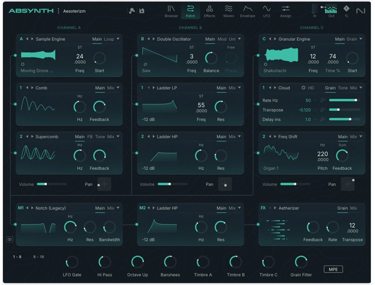Expand the Sample Engine dropdown arrow
This screenshot has width=375, height=285.
pos(118,39)
